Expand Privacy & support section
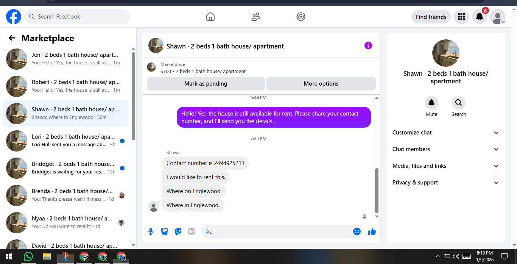The width and height of the screenshot is (517, 264). click(446, 183)
